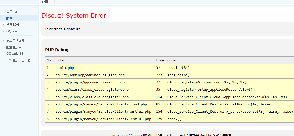Viewport: 294px width, 136px height.
Task: Click the File column header
Action: 104,60
